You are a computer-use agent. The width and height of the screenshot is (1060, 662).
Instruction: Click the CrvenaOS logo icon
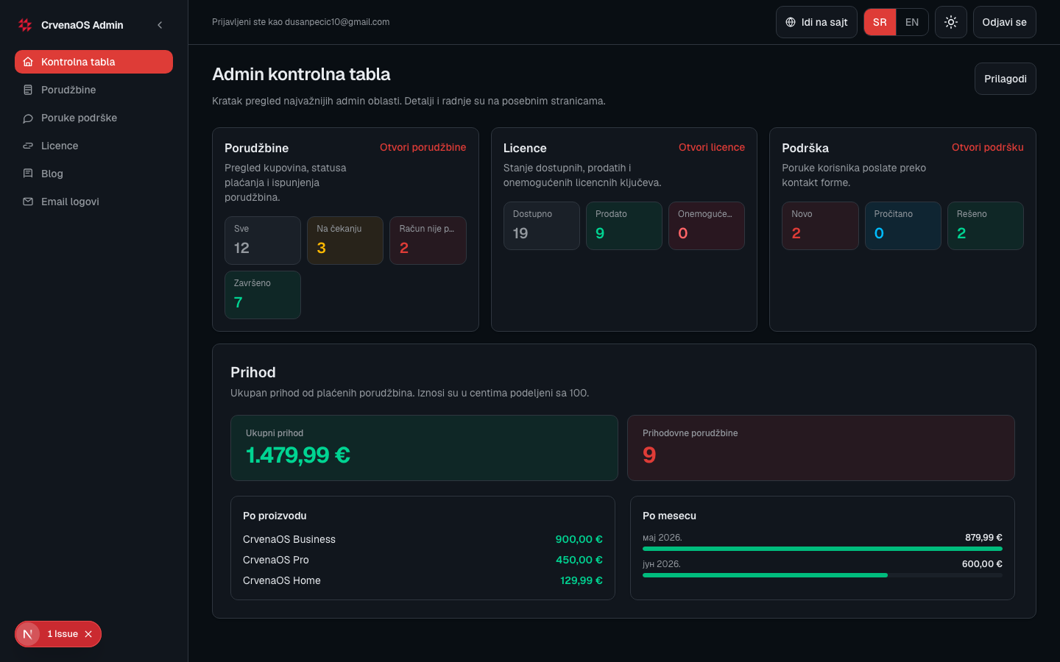click(25, 25)
